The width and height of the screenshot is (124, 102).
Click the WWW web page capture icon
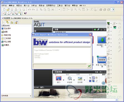[x=102, y=60]
